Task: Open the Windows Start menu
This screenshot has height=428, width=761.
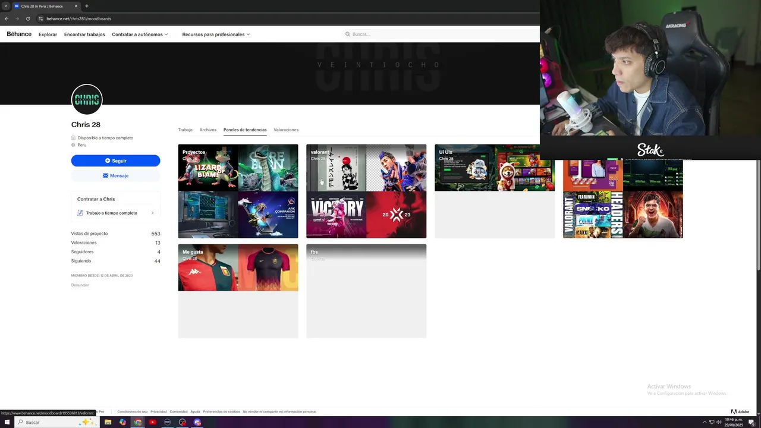Action: click(7, 422)
